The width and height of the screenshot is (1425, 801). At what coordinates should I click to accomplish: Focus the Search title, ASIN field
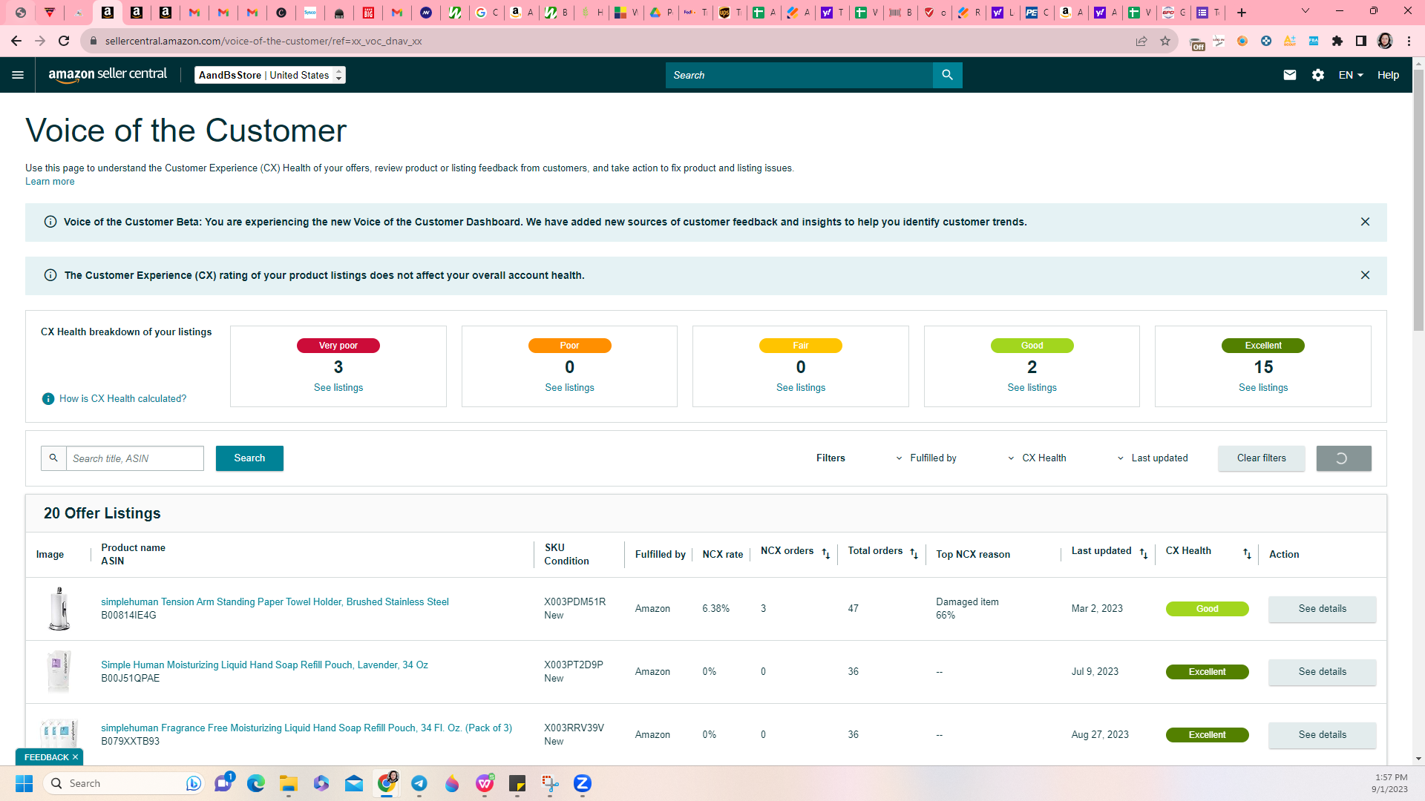click(x=134, y=458)
